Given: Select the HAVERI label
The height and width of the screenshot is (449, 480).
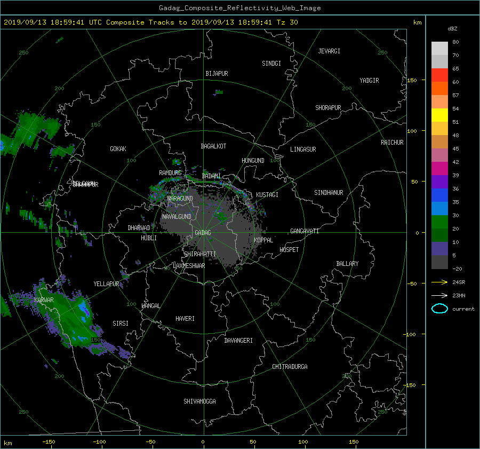Looking at the screenshot, I should (x=185, y=318).
